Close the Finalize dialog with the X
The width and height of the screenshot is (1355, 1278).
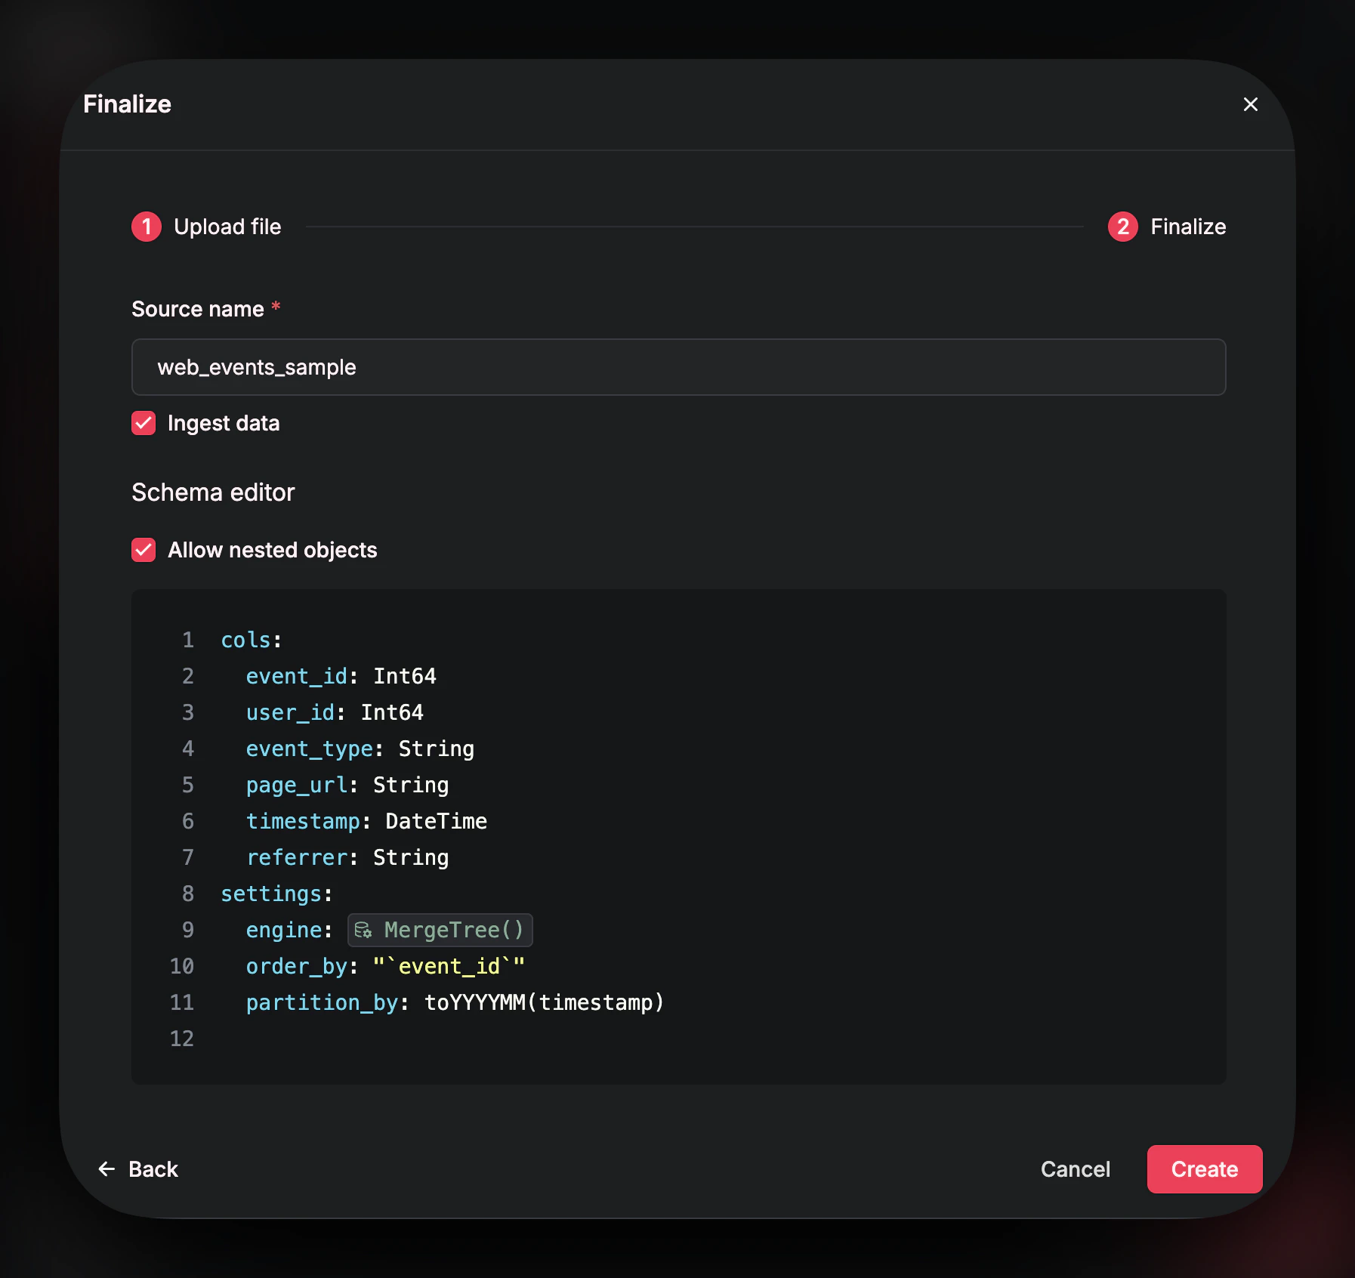click(x=1251, y=104)
